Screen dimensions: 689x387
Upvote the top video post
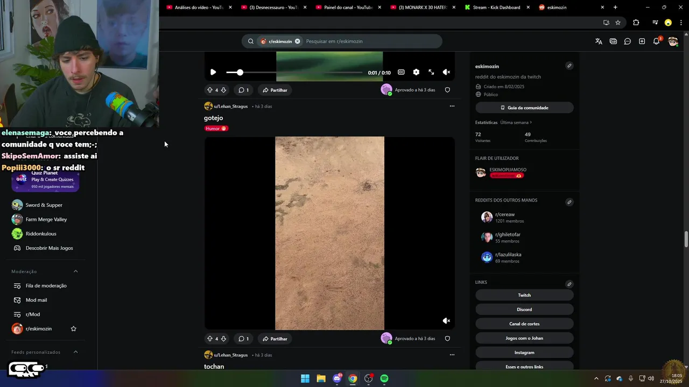pos(210,90)
